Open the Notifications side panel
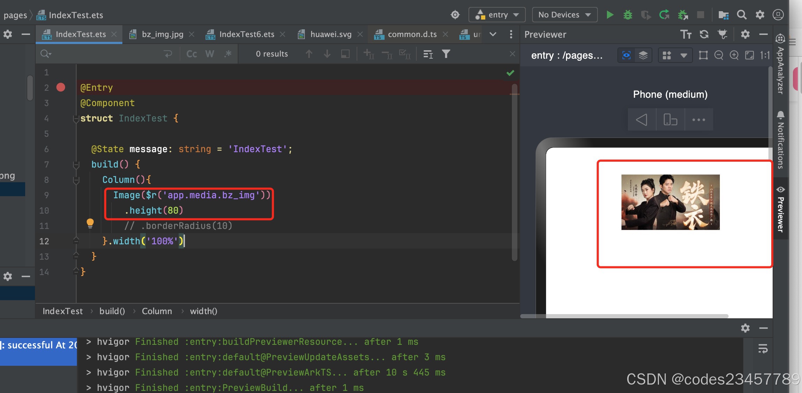Screen dimensions: 802x393 780,141
